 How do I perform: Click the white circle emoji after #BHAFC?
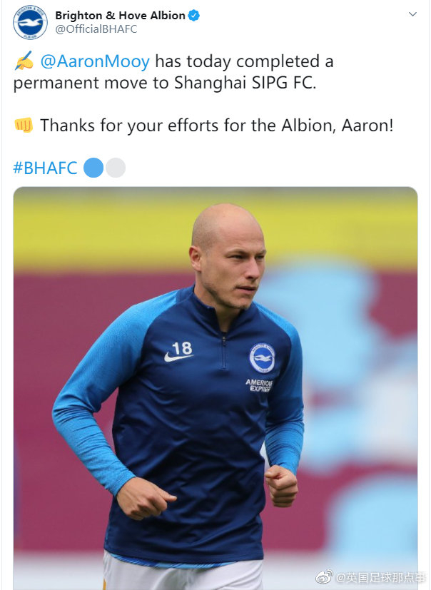pos(116,168)
